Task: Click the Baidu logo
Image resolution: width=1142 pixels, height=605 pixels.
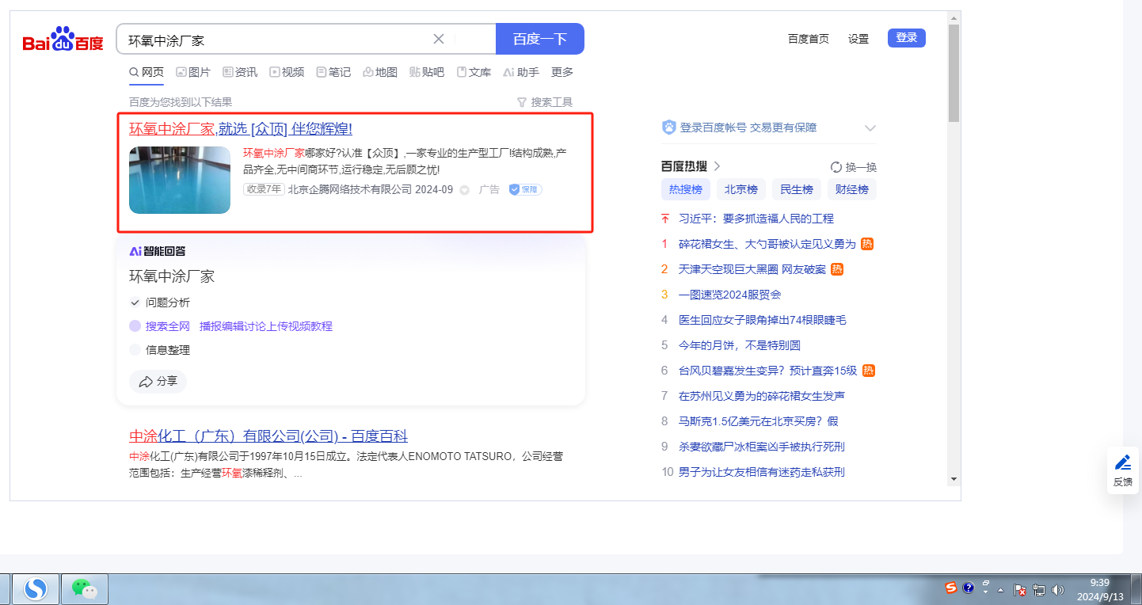Action: [x=63, y=40]
